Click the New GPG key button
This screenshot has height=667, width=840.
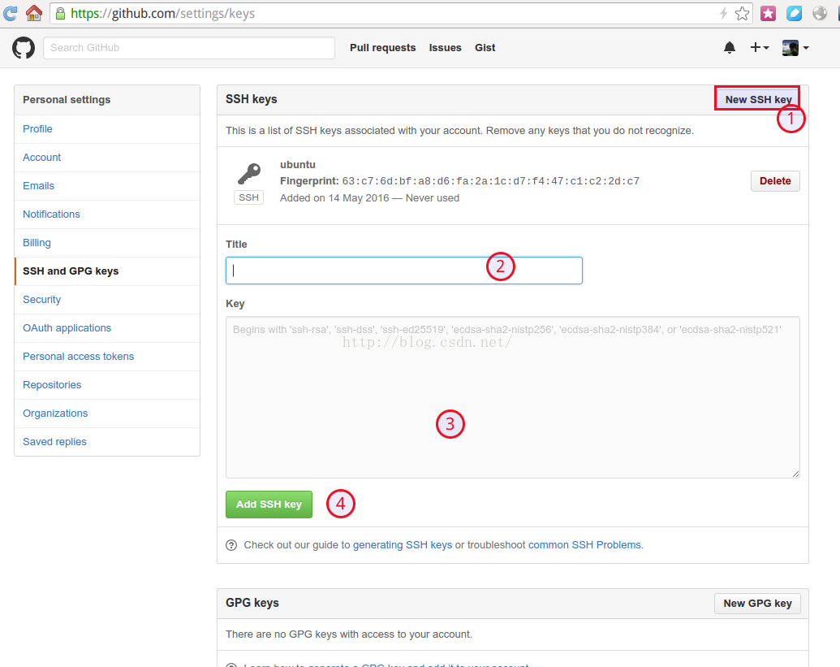tap(757, 603)
